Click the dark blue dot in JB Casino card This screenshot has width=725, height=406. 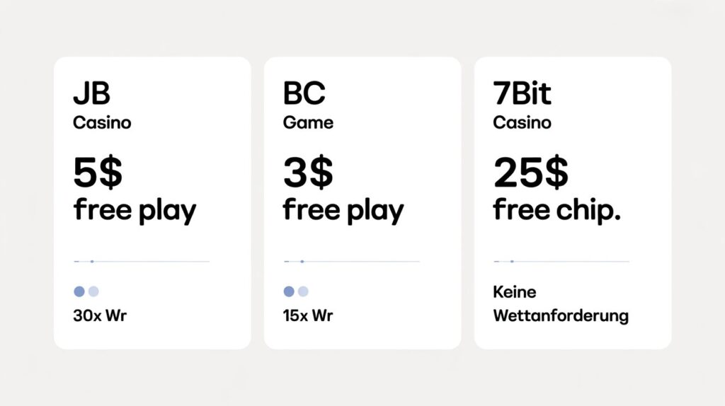79,291
